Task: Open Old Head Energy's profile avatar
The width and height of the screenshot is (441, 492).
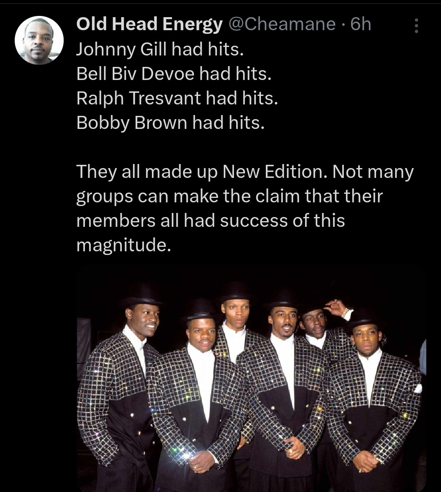Action: tap(39, 40)
